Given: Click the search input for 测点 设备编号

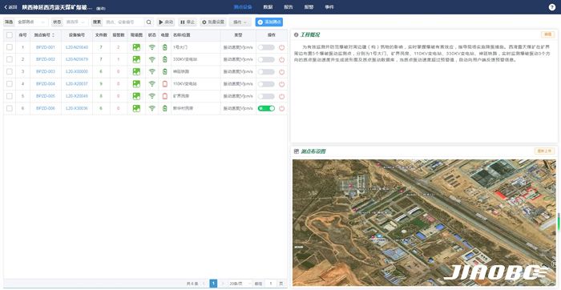Looking at the screenshot, I should [123, 22].
